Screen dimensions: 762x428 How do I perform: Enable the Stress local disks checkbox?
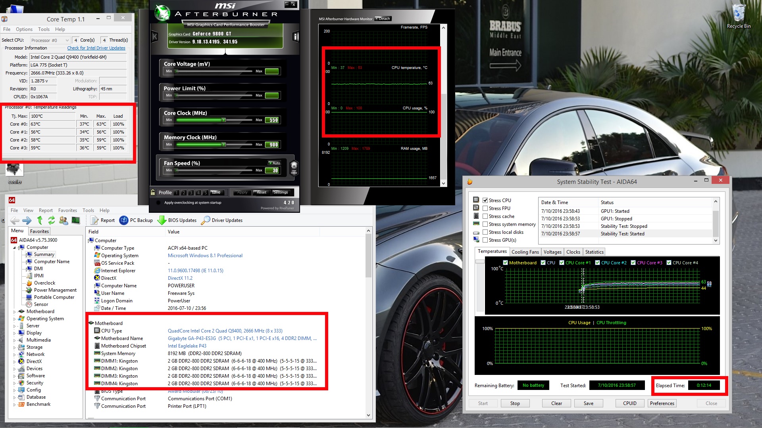coord(485,232)
